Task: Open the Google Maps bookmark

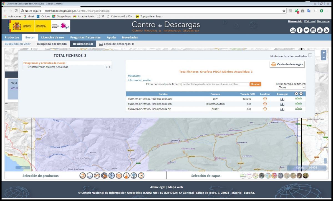Action: pyautogui.click(x=61, y=16)
